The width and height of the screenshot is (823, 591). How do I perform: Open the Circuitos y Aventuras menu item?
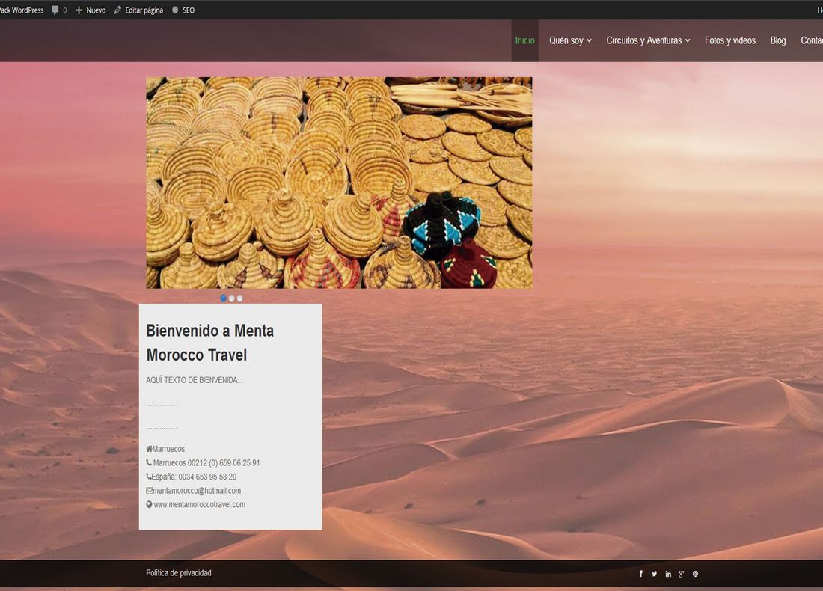tap(644, 40)
